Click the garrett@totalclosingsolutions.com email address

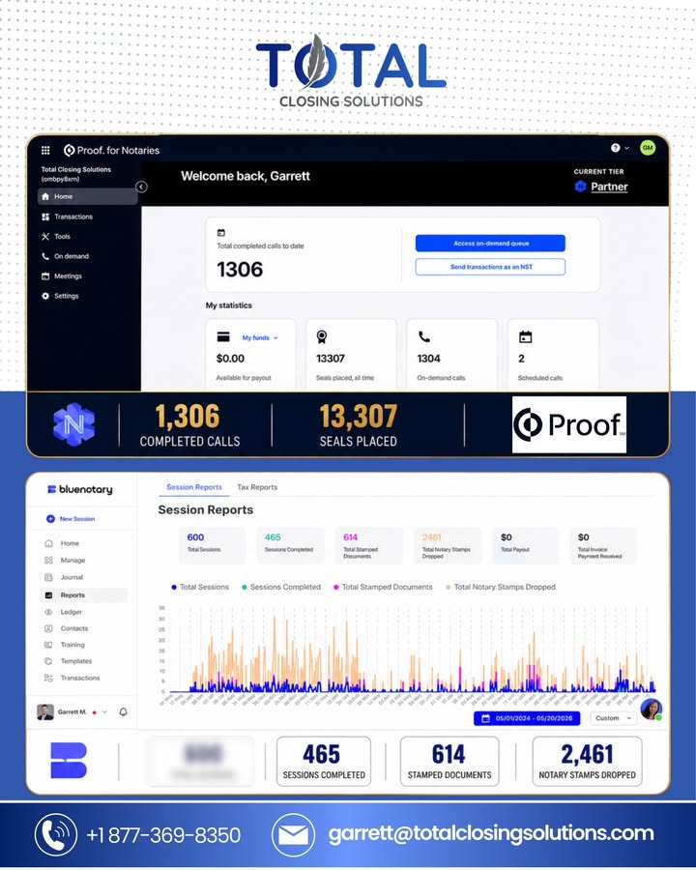pyautogui.click(x=491, y=834)
